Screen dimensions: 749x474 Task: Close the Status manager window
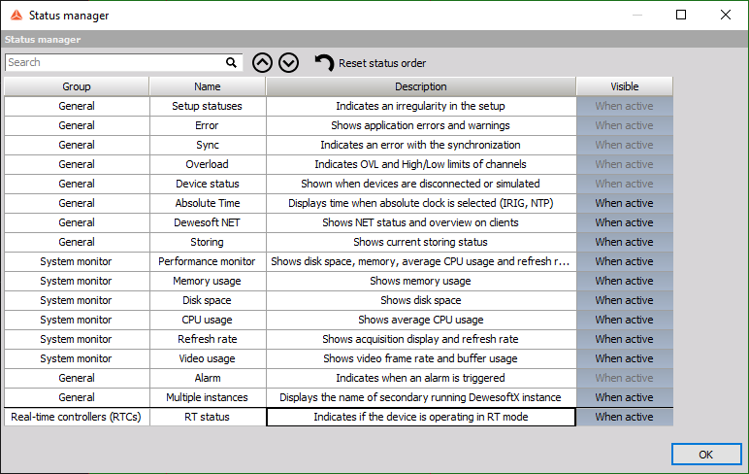[726, 15]
